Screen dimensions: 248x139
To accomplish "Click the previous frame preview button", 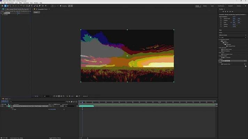I will coord(225,11).
